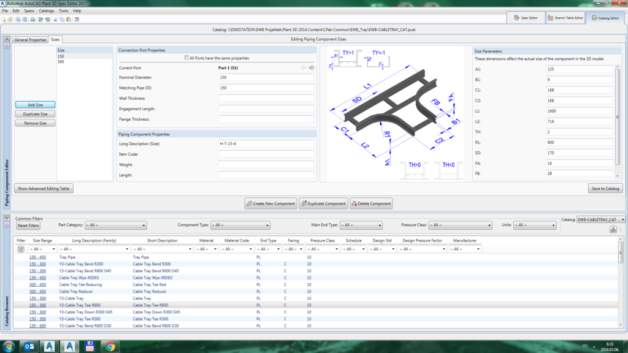
Task: Click the Help question mark toolbar icon
Action: point(77,19)
